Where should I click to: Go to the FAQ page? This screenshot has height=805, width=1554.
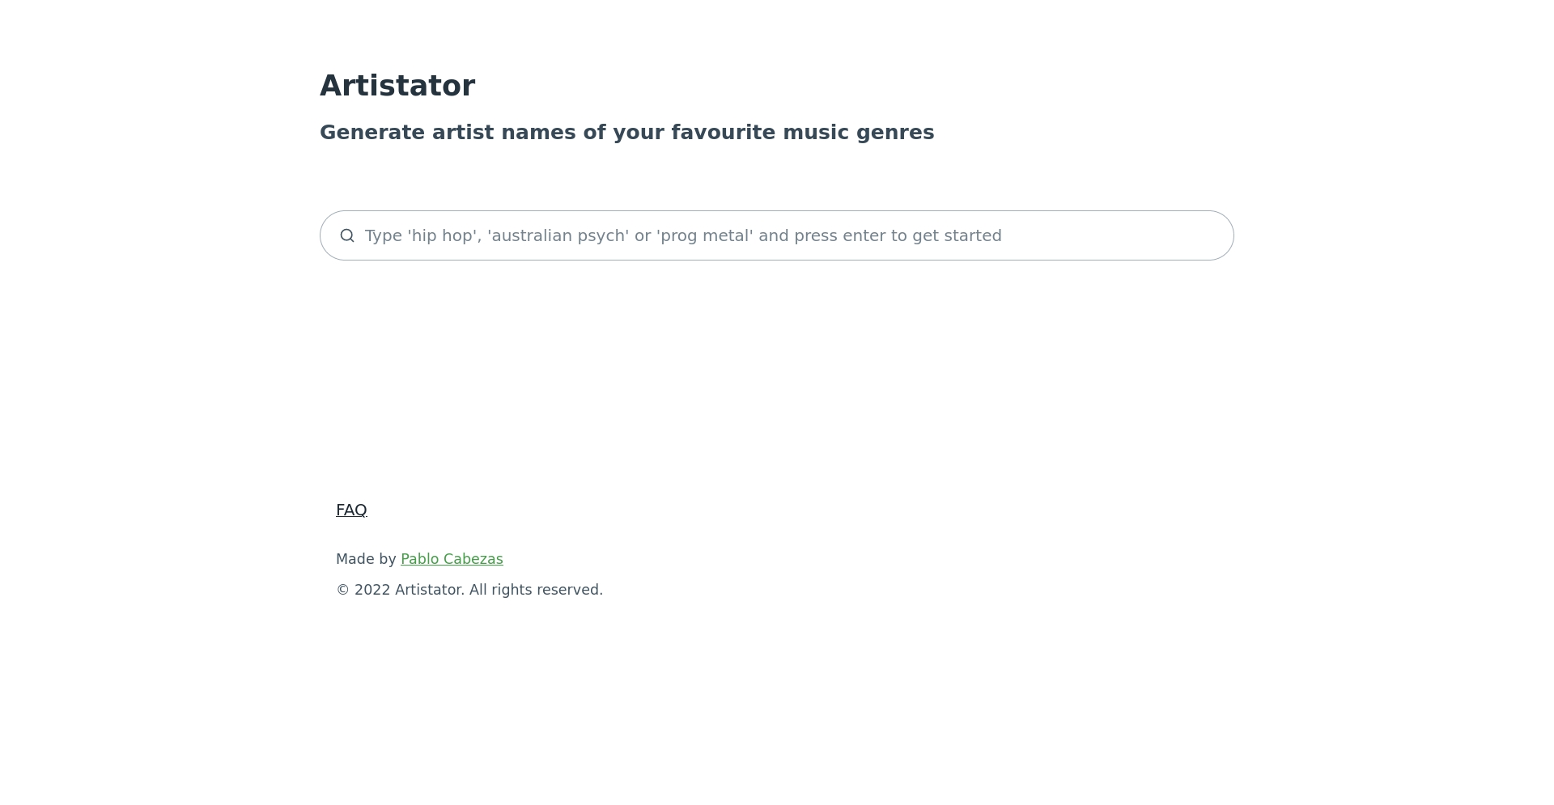[351, 510]
